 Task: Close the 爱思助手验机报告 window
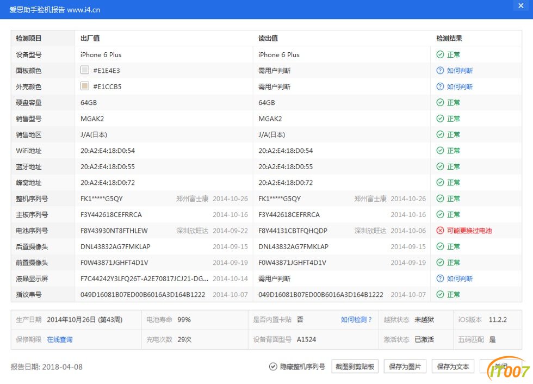pyautogui.click(x=521, y=6)
